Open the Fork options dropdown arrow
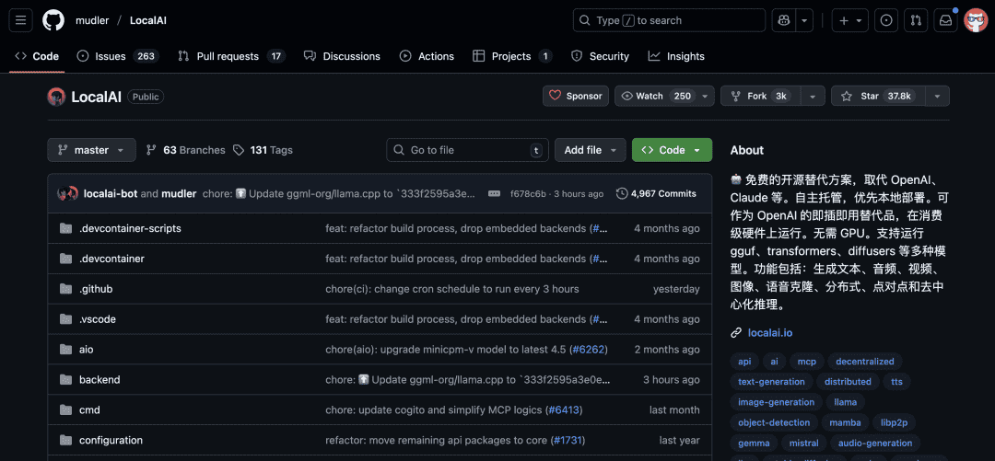This screenshot has height=461, width=995. (x=813, y=97)
